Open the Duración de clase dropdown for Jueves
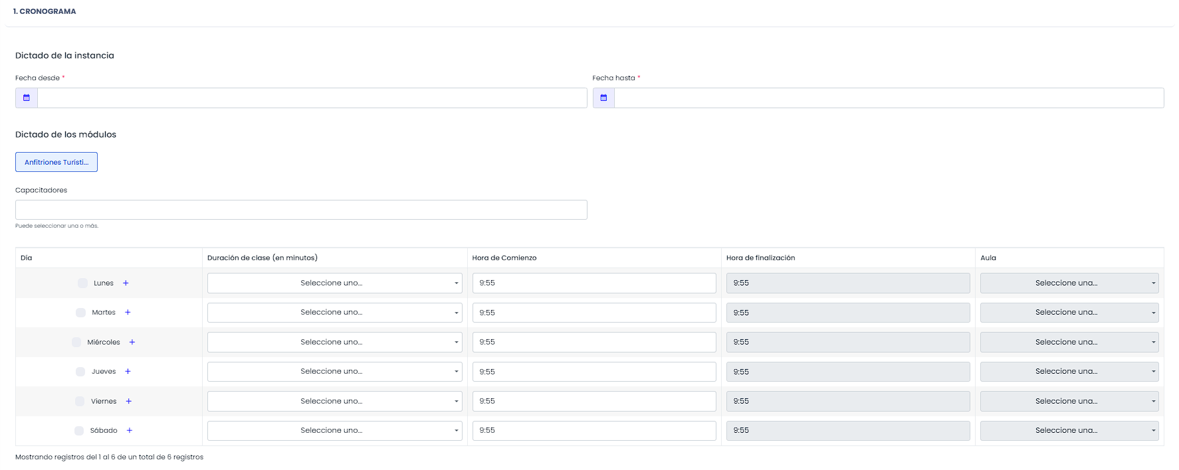 point(335,371)
